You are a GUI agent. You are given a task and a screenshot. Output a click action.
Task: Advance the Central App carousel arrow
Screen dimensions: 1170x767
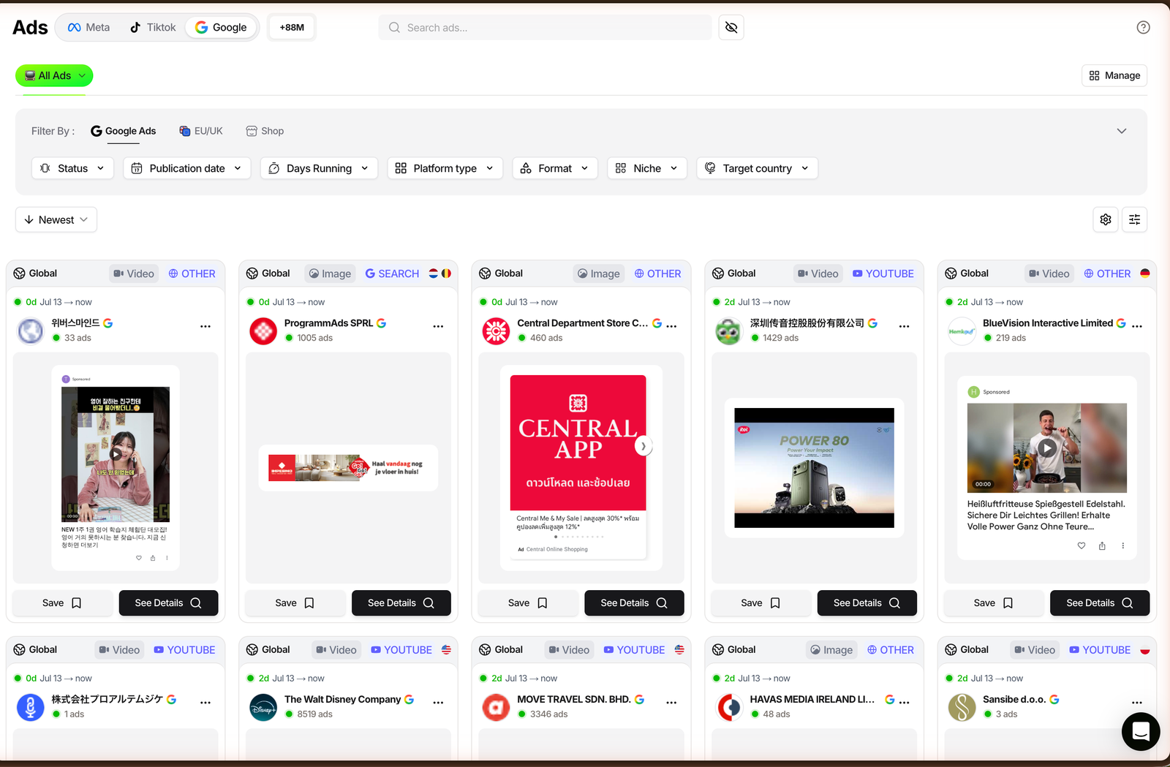pos(643,446)
